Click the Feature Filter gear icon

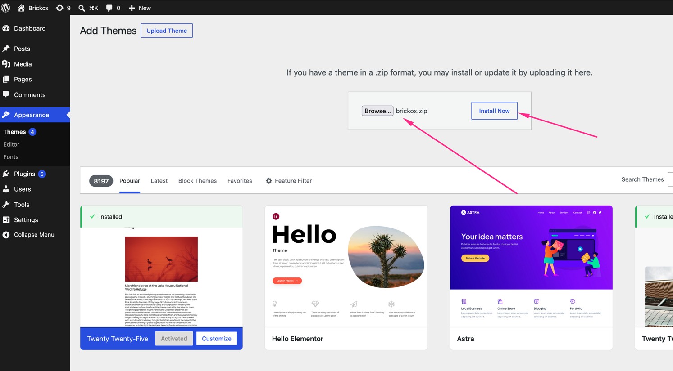tap(269, 181)
